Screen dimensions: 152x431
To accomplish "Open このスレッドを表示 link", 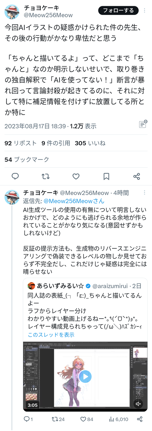I will pyautogui.click(x=51, y=335).
